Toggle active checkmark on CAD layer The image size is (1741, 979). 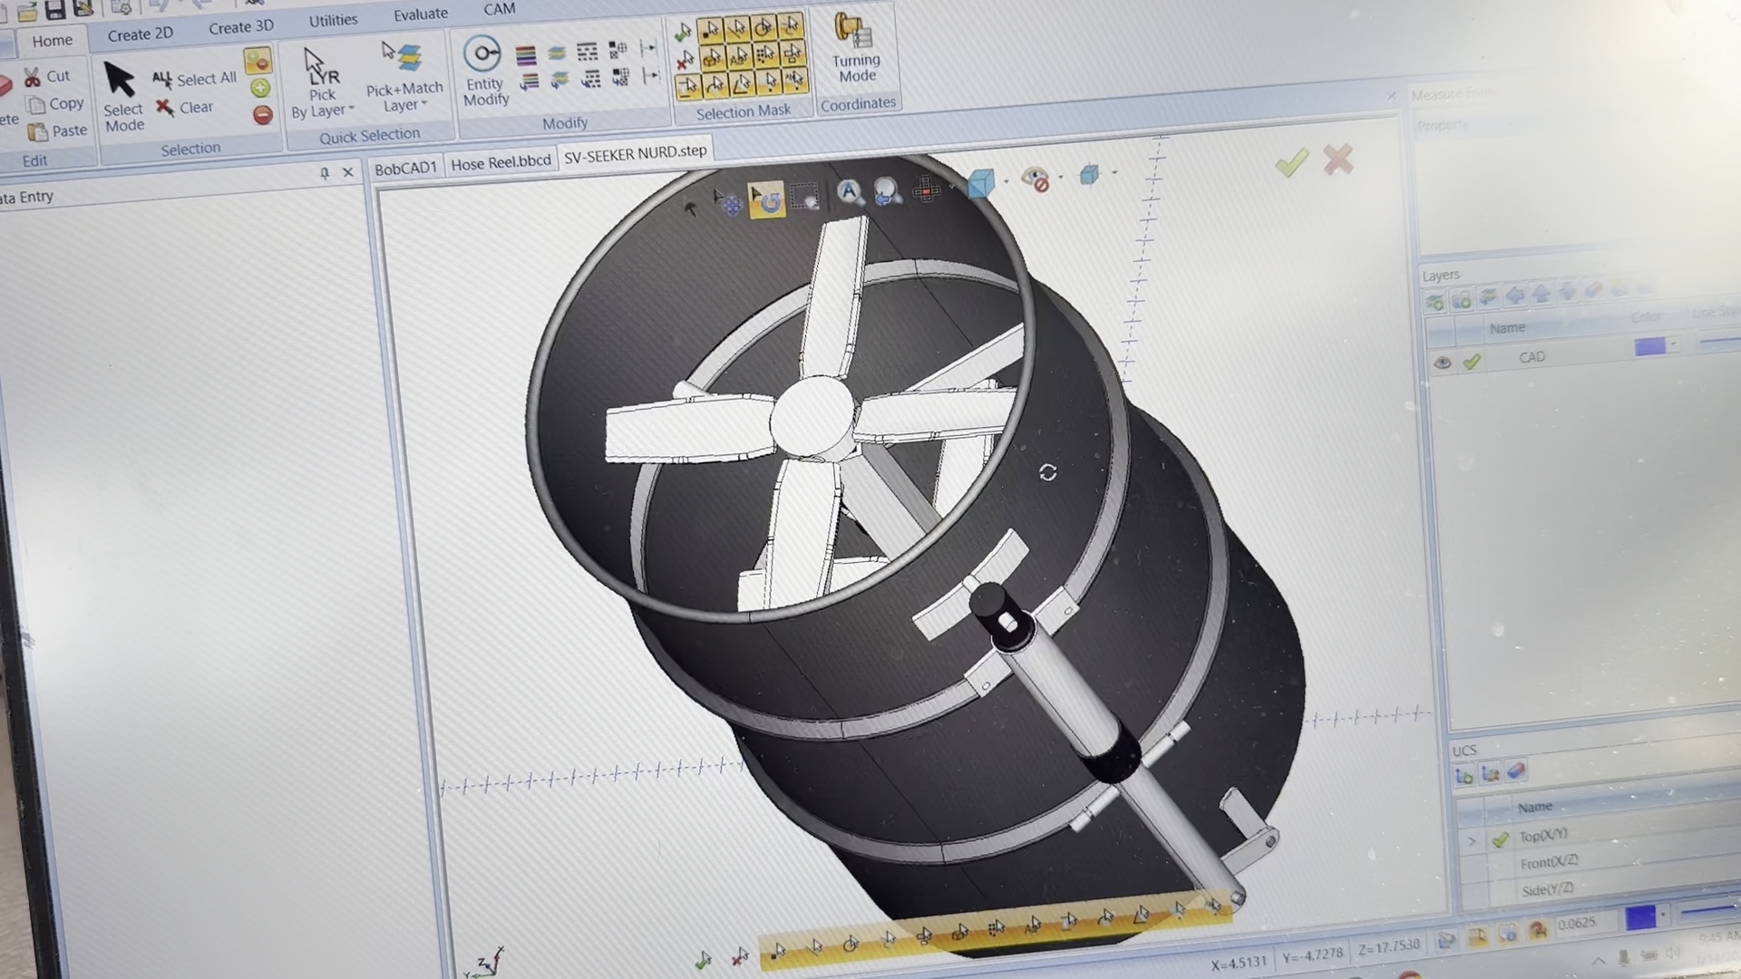[1472, 362]
